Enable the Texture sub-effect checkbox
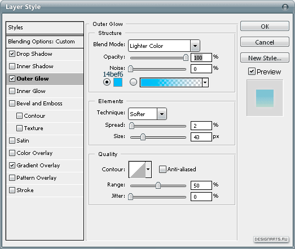The image size is (295, 249). (19, 128)
